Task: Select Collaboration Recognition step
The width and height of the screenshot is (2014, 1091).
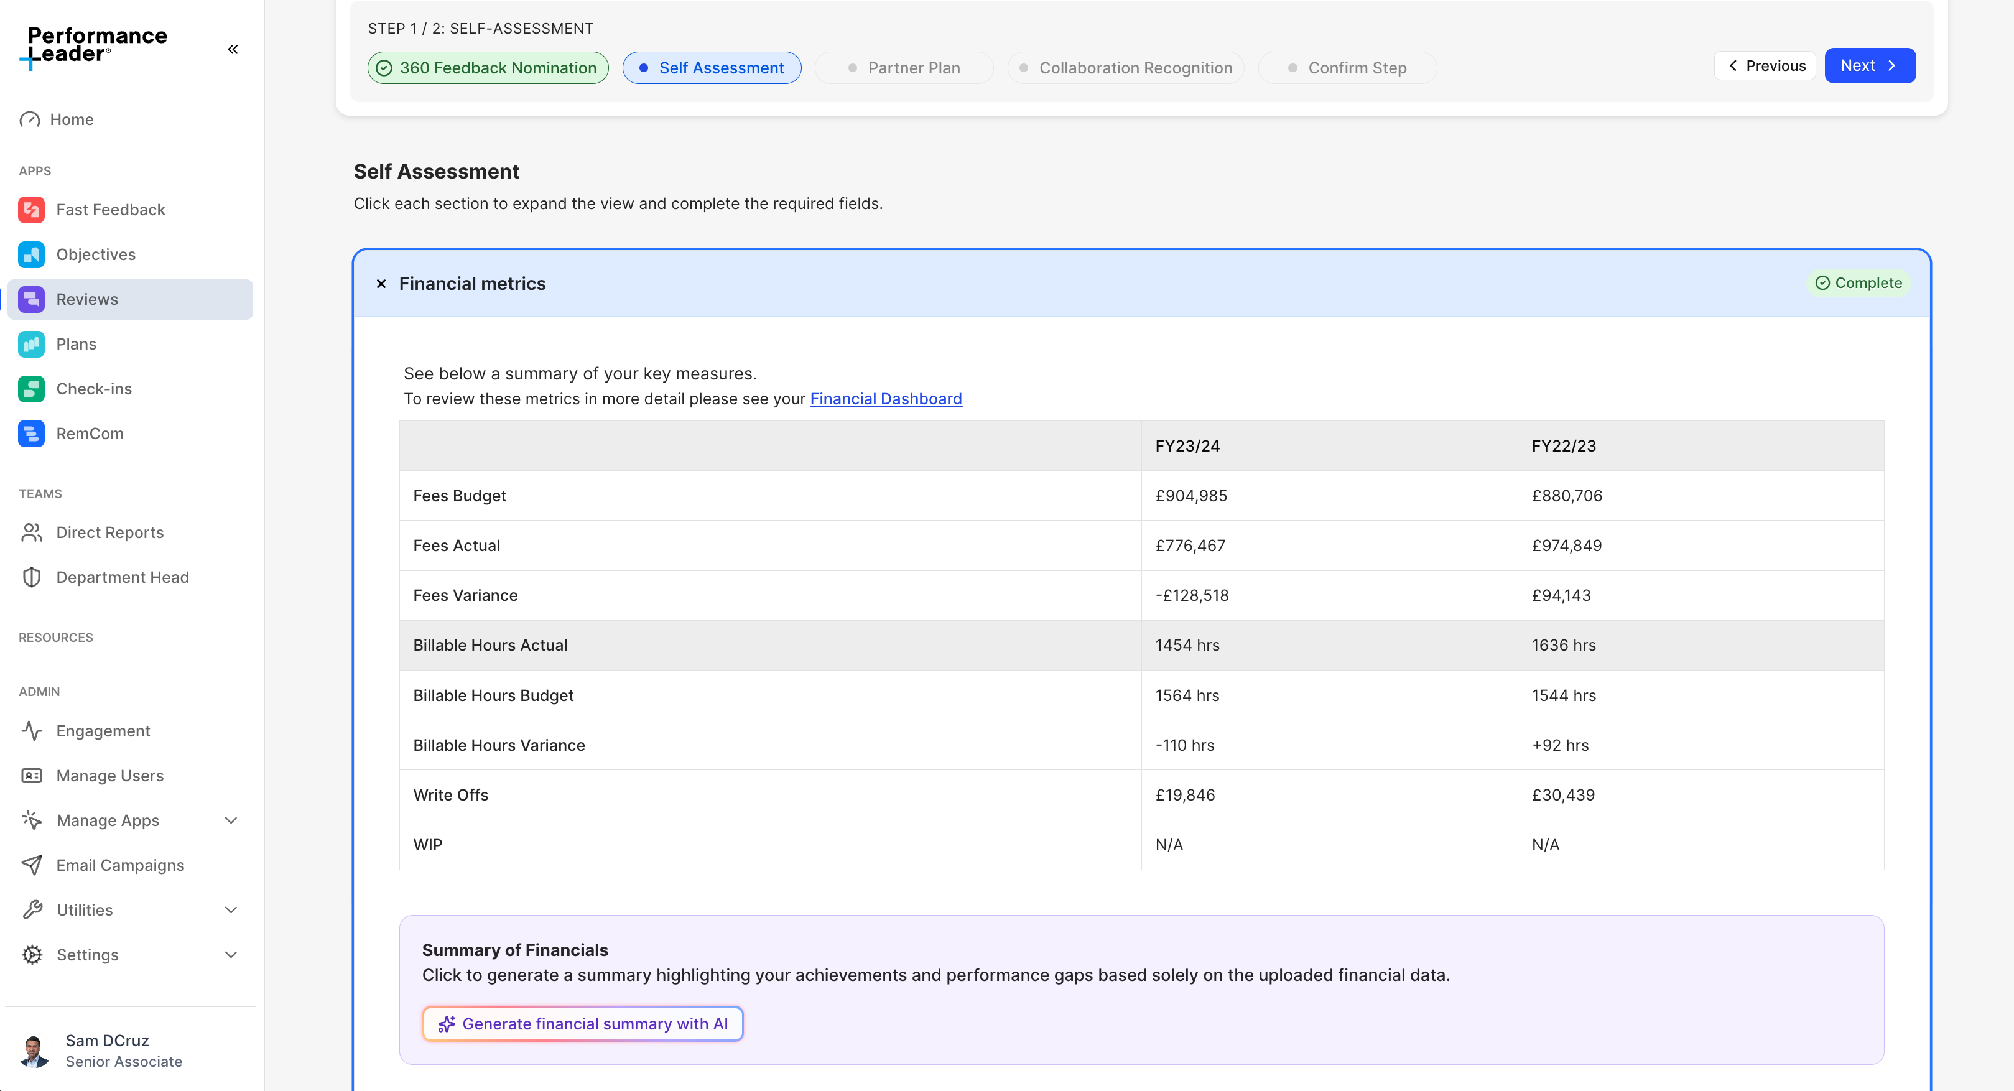Action: 1126,68
